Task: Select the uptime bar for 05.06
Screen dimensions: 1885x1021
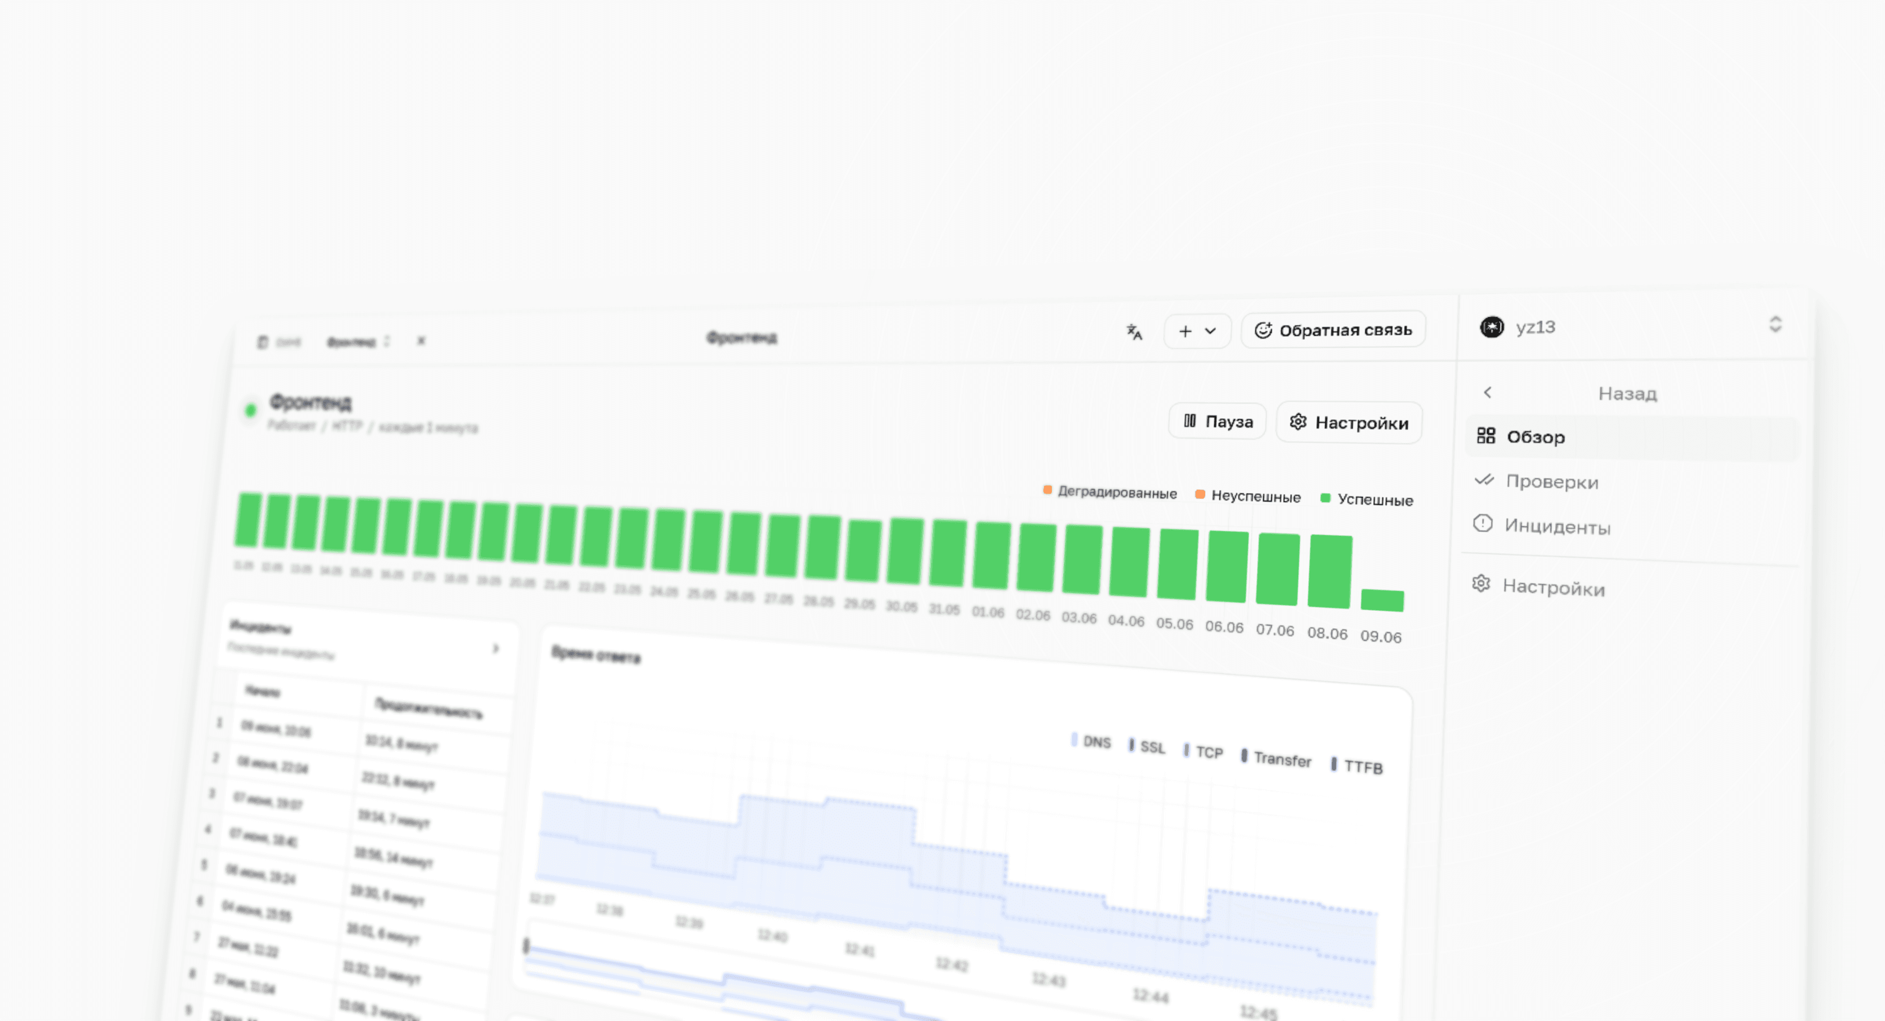Action: [x=1178, y=564]
